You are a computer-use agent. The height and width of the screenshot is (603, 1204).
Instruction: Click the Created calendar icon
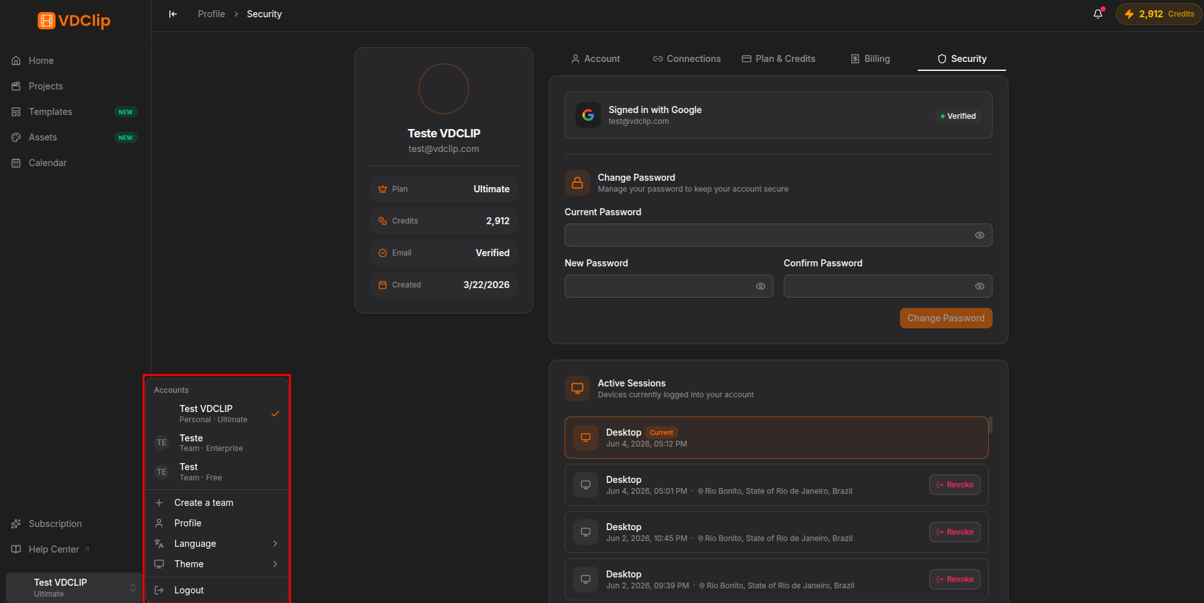pyautogui.click(x=383, y=285)
